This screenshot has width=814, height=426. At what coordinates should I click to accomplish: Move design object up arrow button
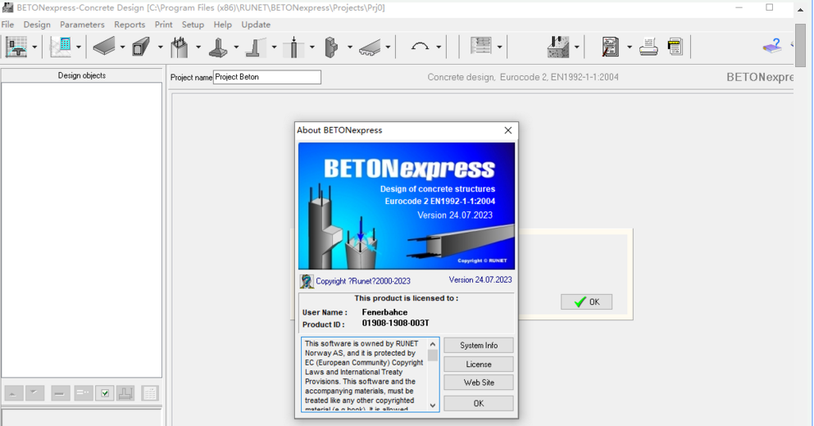click(x=13, y=393)
